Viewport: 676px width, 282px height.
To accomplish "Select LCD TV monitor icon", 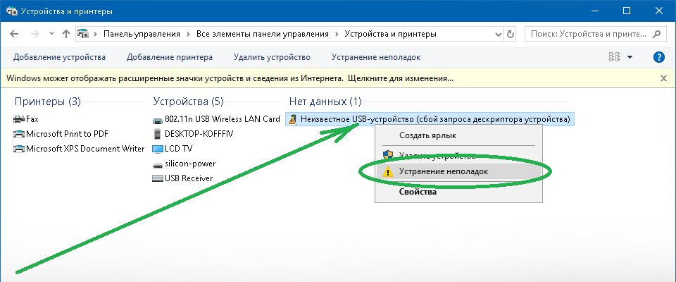I will (158, 149).
